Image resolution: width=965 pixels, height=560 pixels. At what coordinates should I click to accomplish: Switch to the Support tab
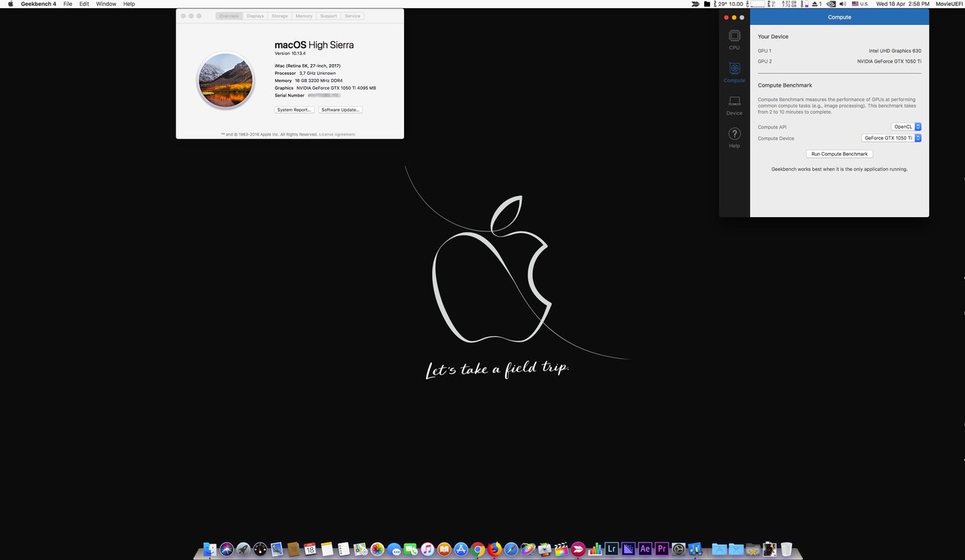click(x=328, y=16)
